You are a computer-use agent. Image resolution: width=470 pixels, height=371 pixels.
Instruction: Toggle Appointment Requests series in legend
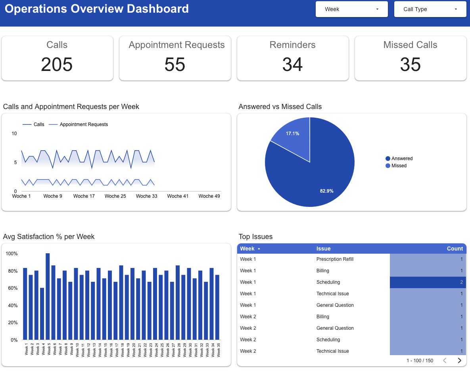[x=84, y=124]
